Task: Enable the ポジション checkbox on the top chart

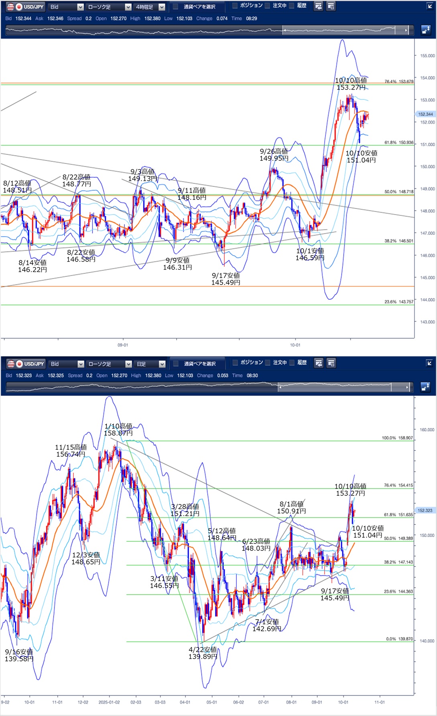Action: tap(235, 6)
